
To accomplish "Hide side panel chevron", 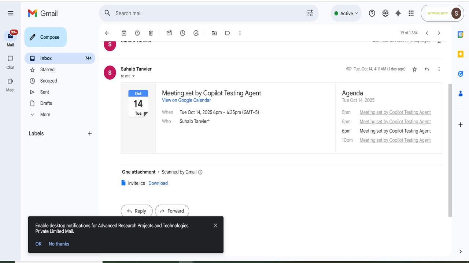I will 461,252.
